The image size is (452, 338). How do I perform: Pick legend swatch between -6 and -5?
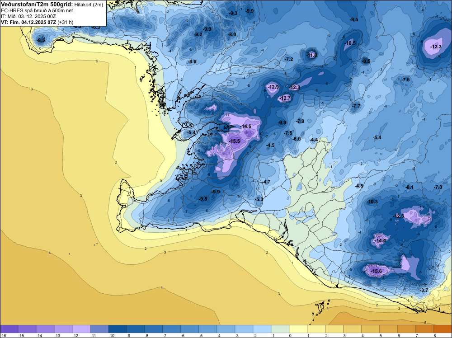[x=190, y=329]
